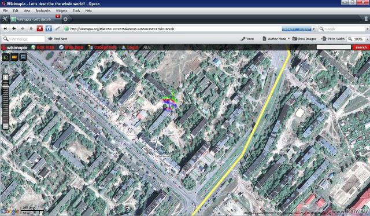The width and height of the screenshot is (370, 216).
Task: Click the wand password icon
Action: pyautogui.click(x=58, y=28)
